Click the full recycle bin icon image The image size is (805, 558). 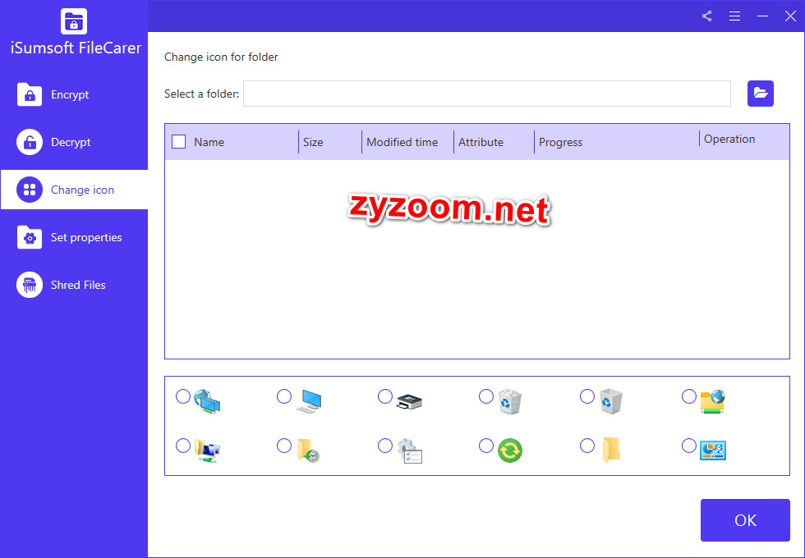tap(510, 401)
